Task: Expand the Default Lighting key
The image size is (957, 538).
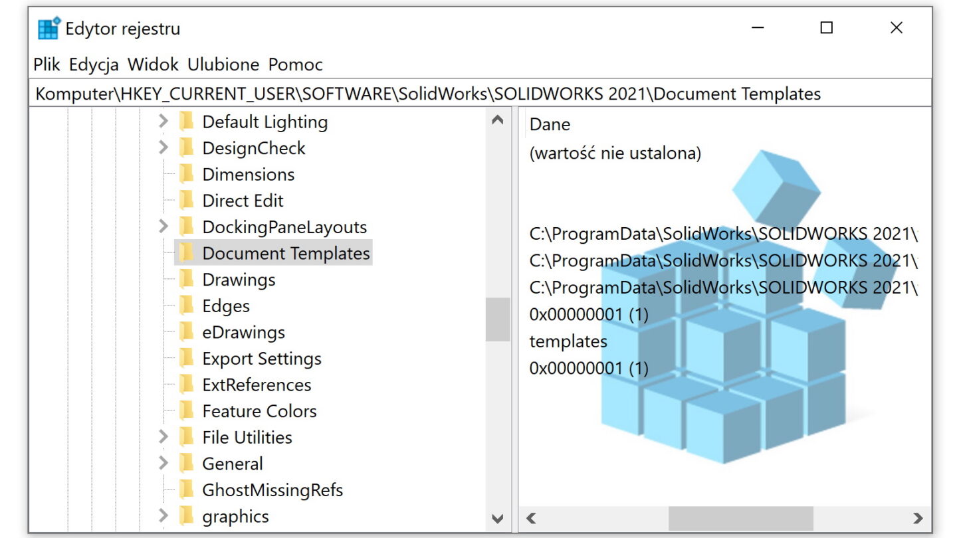Action: pos(163,122)
